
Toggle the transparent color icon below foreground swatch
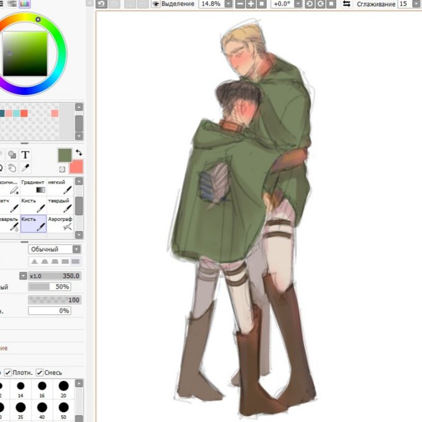[x=62, y=169]
